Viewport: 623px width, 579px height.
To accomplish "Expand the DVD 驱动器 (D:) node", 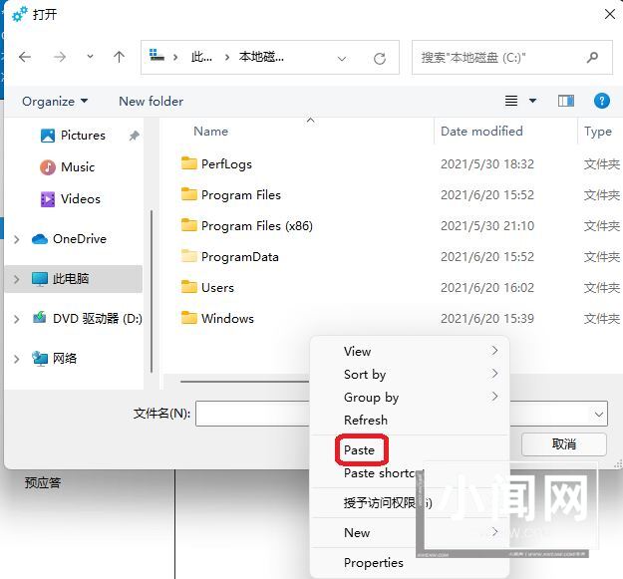I will tap(16, 319).
